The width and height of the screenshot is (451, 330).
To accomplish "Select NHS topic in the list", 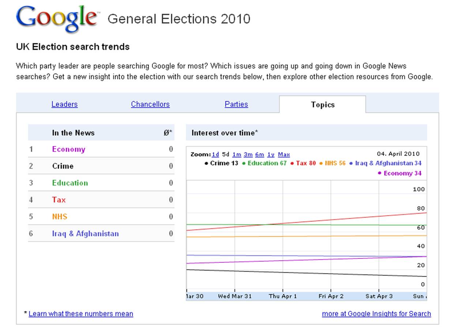I will (60, 216).
